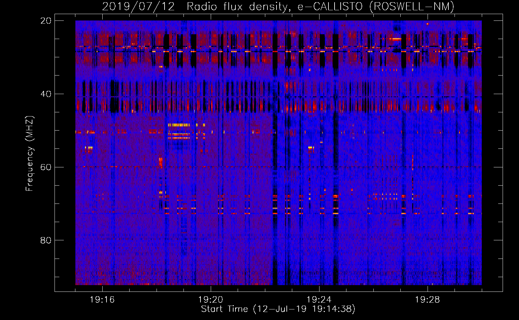Click the 40 frequency tick label
The image size is (519, 320).
click(x=46, y=94)
